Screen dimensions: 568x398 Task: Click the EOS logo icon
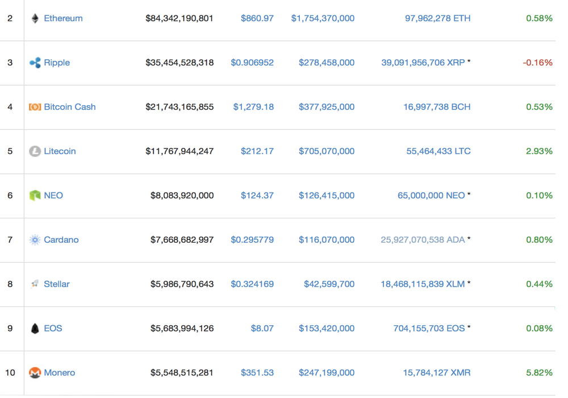(35, 329)
